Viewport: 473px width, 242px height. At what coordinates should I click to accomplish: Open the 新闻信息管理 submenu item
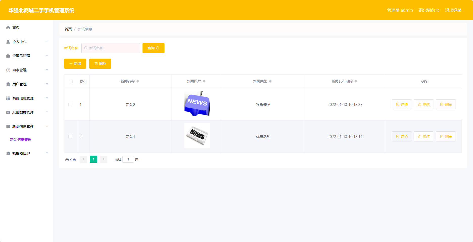pyautogui.click(x=21, y=140)
